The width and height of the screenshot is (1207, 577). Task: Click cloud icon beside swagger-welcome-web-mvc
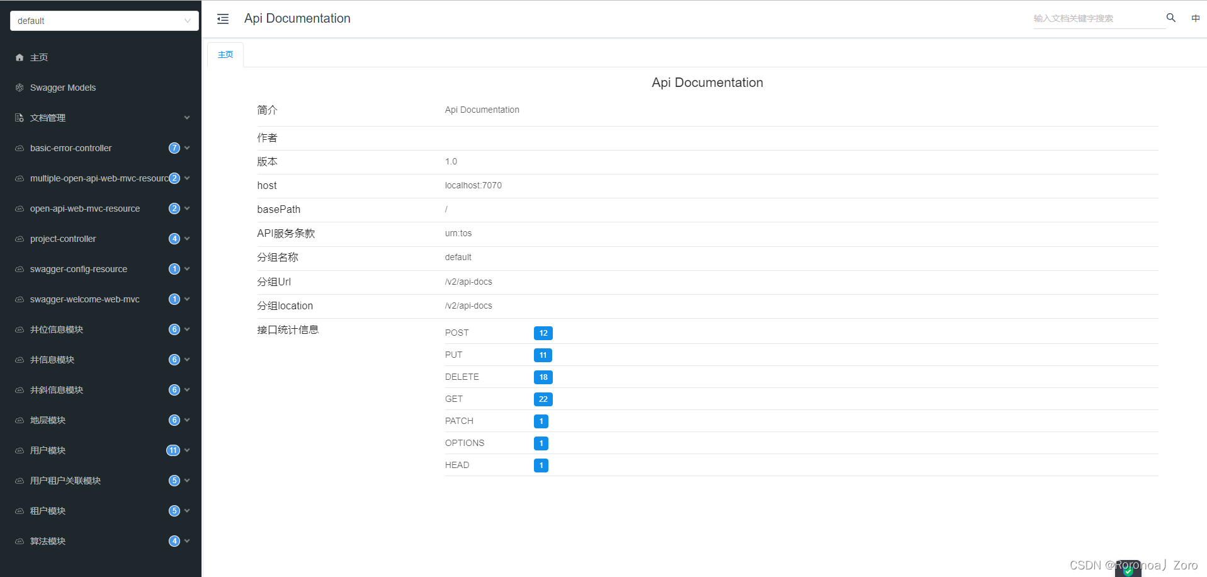(x=20, y=299)
